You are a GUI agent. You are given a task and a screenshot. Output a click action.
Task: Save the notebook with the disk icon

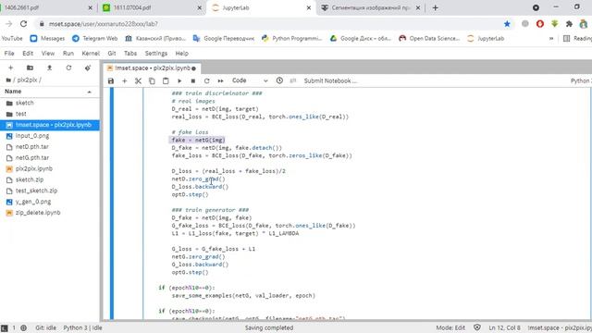(111, 80)
